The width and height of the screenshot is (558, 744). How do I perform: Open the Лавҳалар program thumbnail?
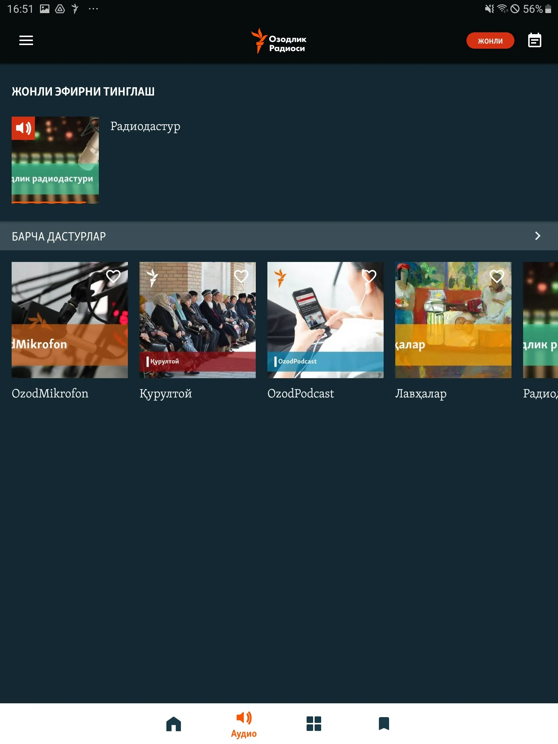pos(453,320)
